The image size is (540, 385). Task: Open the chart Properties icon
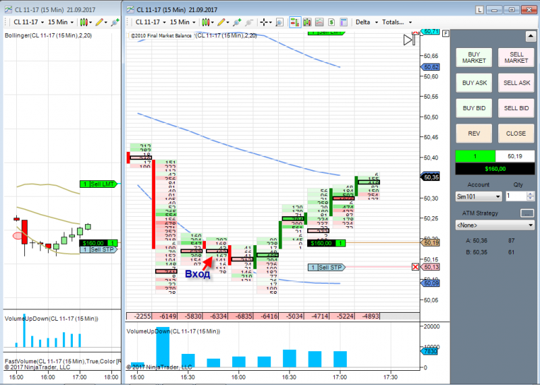(x=344, y=22)
